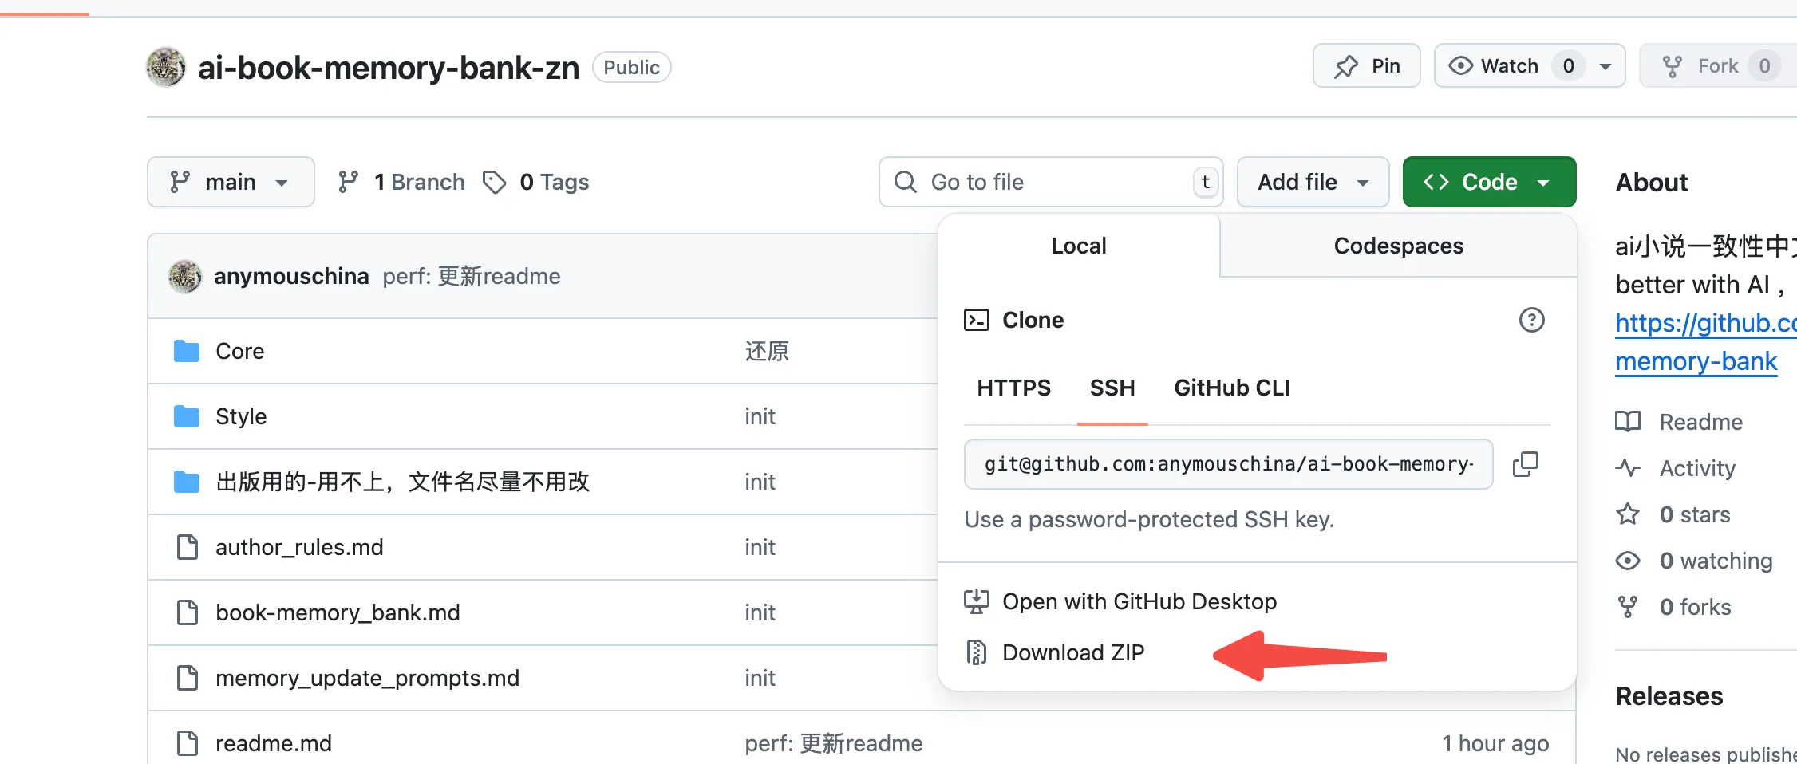Screen dimensions: 1797x764
Task: Click the book icon beside Readme
Action: click(1628, 422)
